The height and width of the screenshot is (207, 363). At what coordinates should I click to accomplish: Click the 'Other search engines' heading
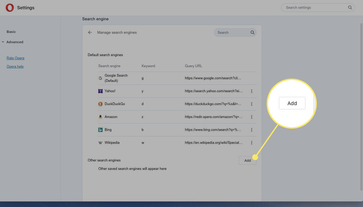click(104, 160)
